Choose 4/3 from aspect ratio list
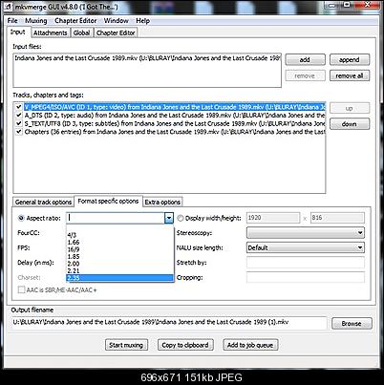This screenshot has height=385, width=384. 119,235
